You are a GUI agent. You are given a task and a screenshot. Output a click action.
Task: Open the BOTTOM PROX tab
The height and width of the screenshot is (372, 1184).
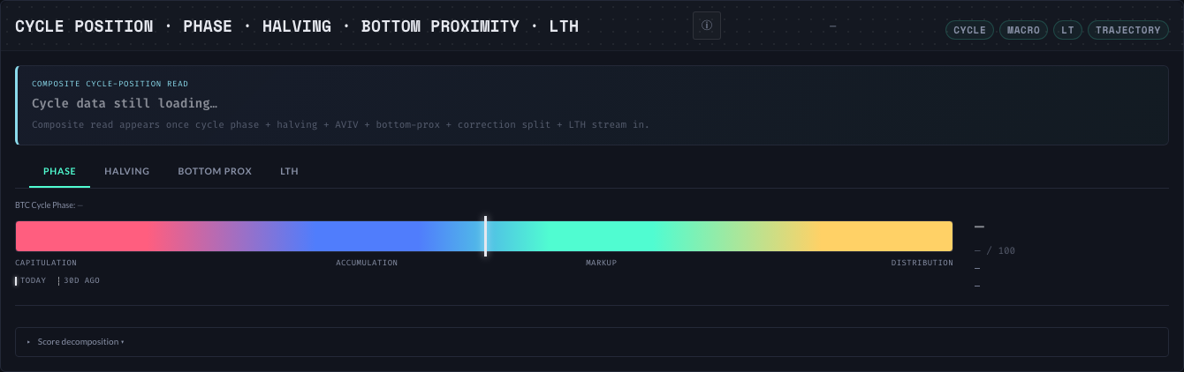click(215, 171)
